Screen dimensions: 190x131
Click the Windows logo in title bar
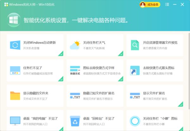(6, 4)
